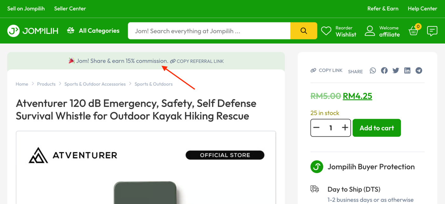
Task: Click the yellow search magnifier button
Action: click(x=304, y=31)
